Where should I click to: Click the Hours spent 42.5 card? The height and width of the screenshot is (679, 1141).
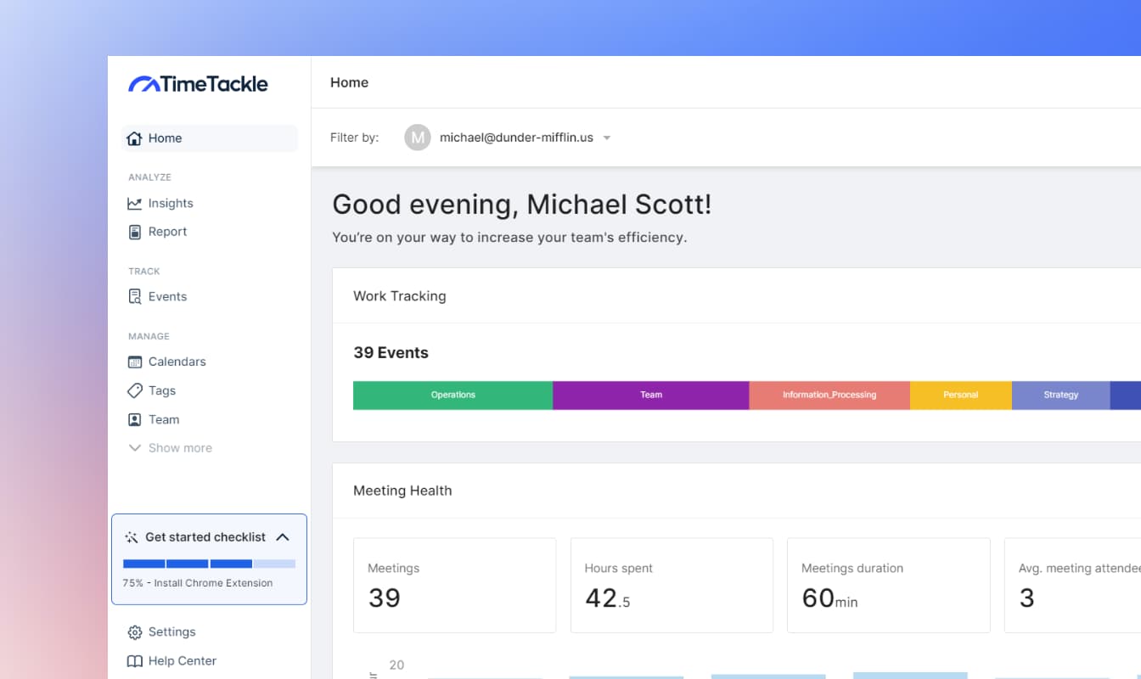(672, 585)
